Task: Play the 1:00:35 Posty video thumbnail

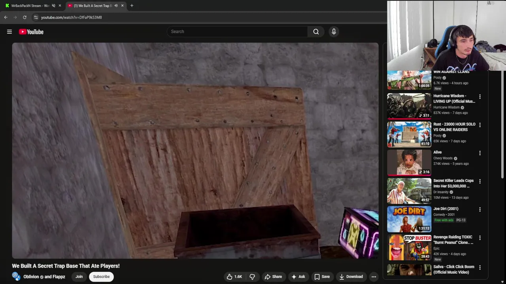Action: (x=409, y=80)
